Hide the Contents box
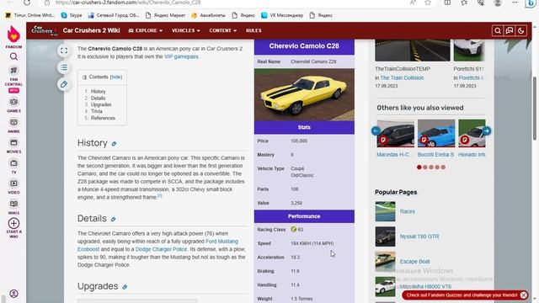Screen dimensions: 539x303 pyautogui.click(x=116, y=77)
